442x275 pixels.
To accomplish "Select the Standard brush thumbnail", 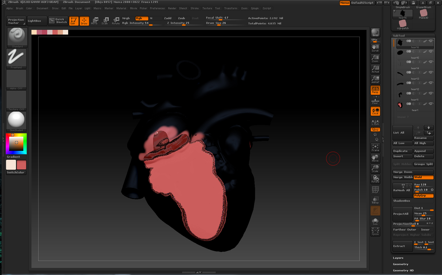I will click(x=16, y=37).
